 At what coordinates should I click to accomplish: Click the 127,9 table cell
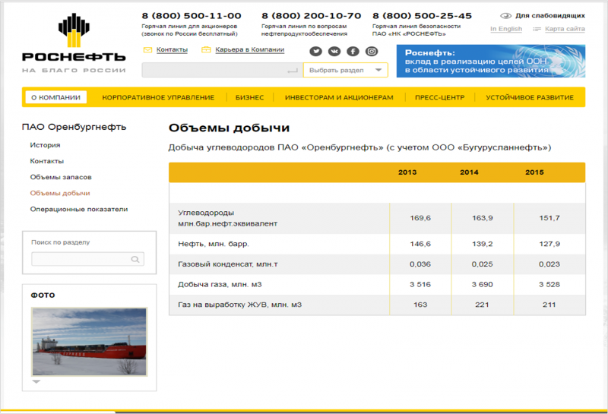tap(549, 244)
